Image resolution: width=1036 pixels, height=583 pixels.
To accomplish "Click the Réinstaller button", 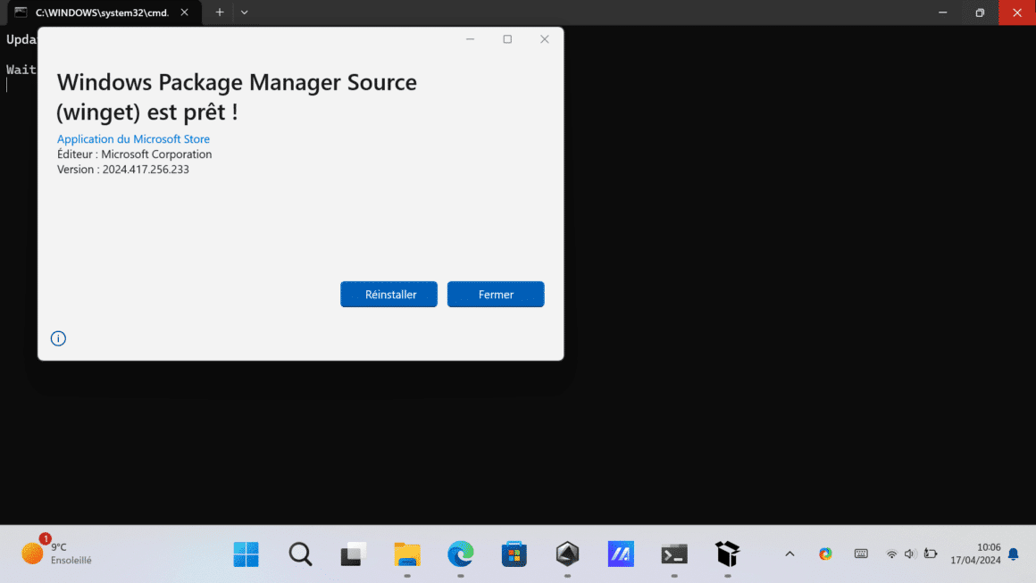I will [x=388, y=295].
